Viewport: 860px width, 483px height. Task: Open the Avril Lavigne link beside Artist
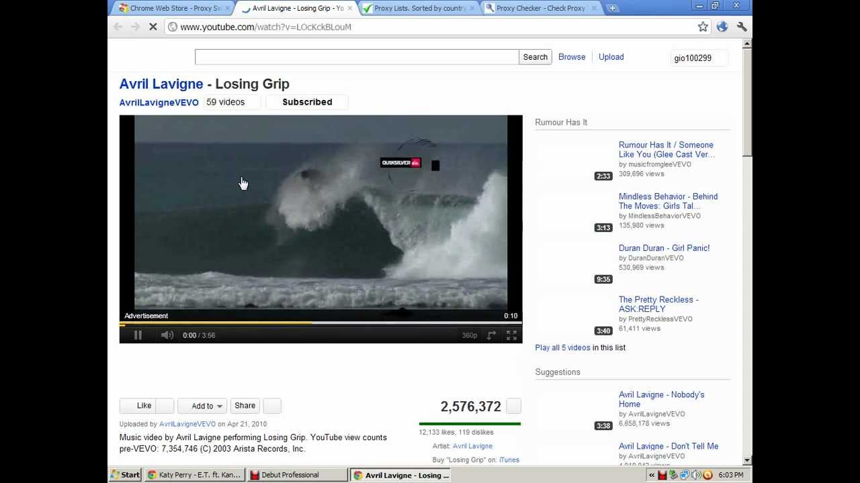tap(472, 446)
